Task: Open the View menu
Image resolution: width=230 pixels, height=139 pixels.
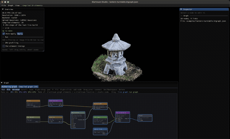Action: tap(17, 5)
